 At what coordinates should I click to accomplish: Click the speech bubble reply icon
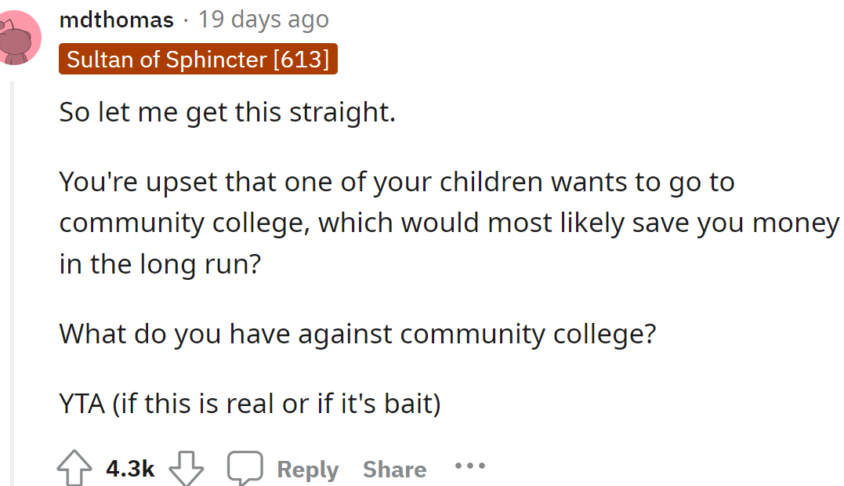(x=244, y=469)
